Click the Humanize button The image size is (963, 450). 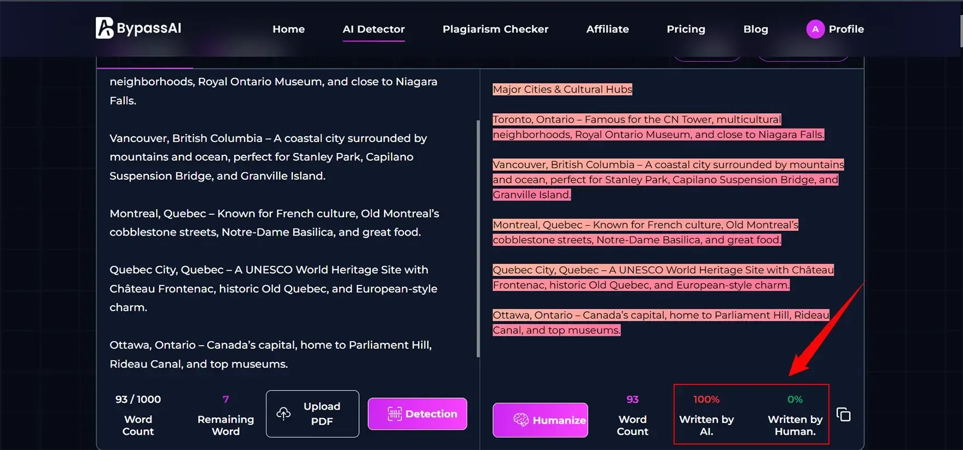click(540, 420)
